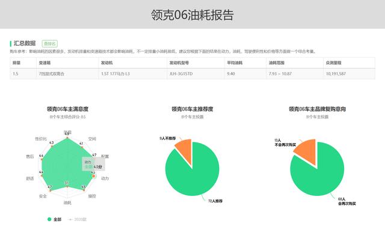This screenshot has width=385, height=229.
Task: Click the 空间 radar axis label
Action: point(92,139)
